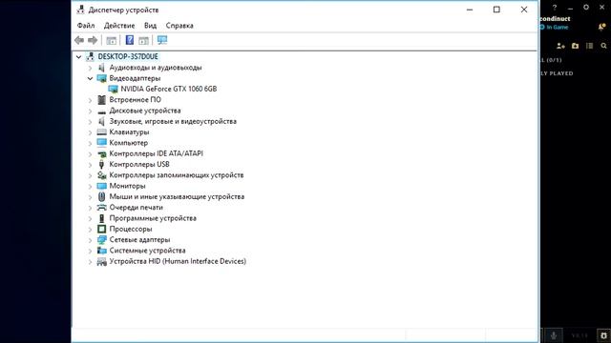The image size is (611, 343).
Task: Select NVIDIA GeForce GTX 1060 6GB
Action: point(169,89)
